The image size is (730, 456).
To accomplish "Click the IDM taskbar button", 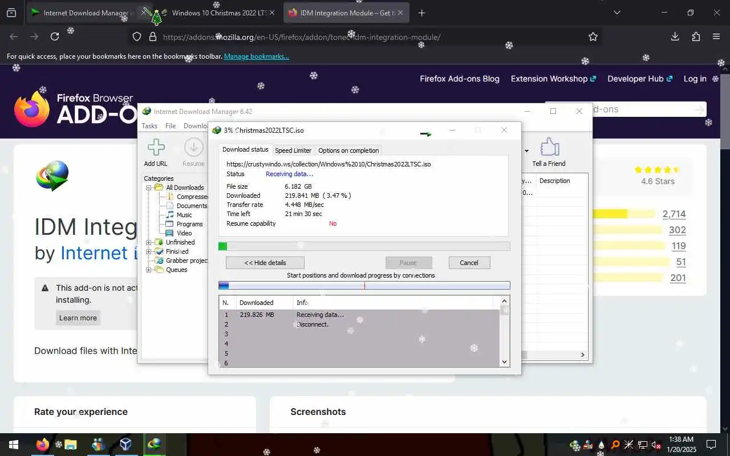I will tap(154, 445).
